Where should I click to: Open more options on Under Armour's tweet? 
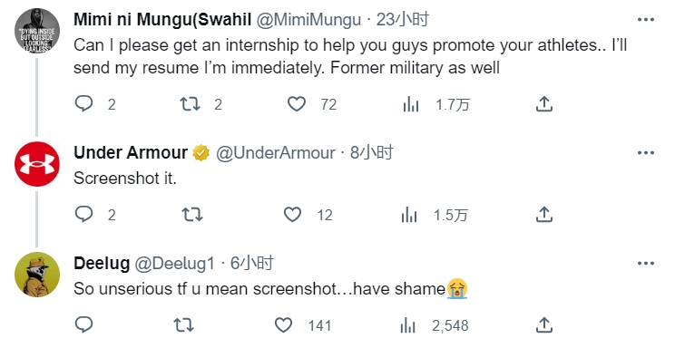click(646, 153)
